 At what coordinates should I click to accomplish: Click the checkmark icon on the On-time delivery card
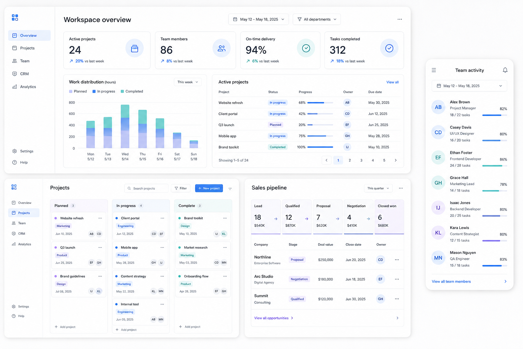(306, 48)
